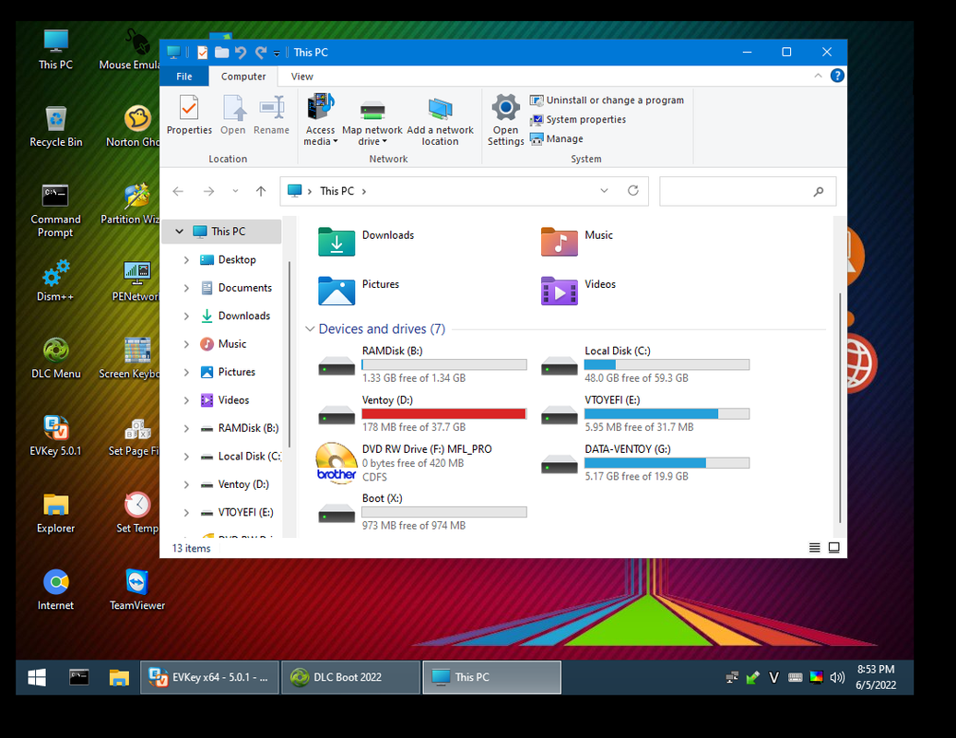Screen dimensions: 956x738
Task: Open TeamViewer desktop icon
Action: pos(136,589)
